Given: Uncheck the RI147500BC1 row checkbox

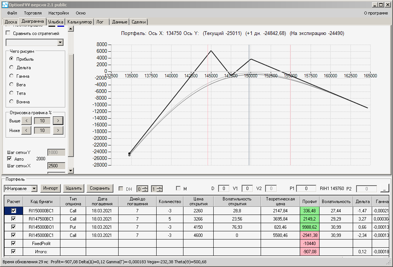Looking at the screenshot, I should pyautogui.click(x=13, y=219).
